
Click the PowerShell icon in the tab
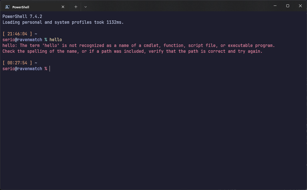[x=7, y=7]
